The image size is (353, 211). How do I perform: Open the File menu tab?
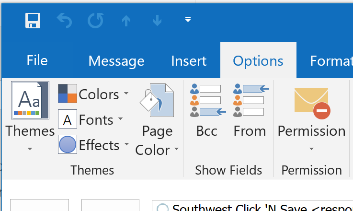[37, 61]
